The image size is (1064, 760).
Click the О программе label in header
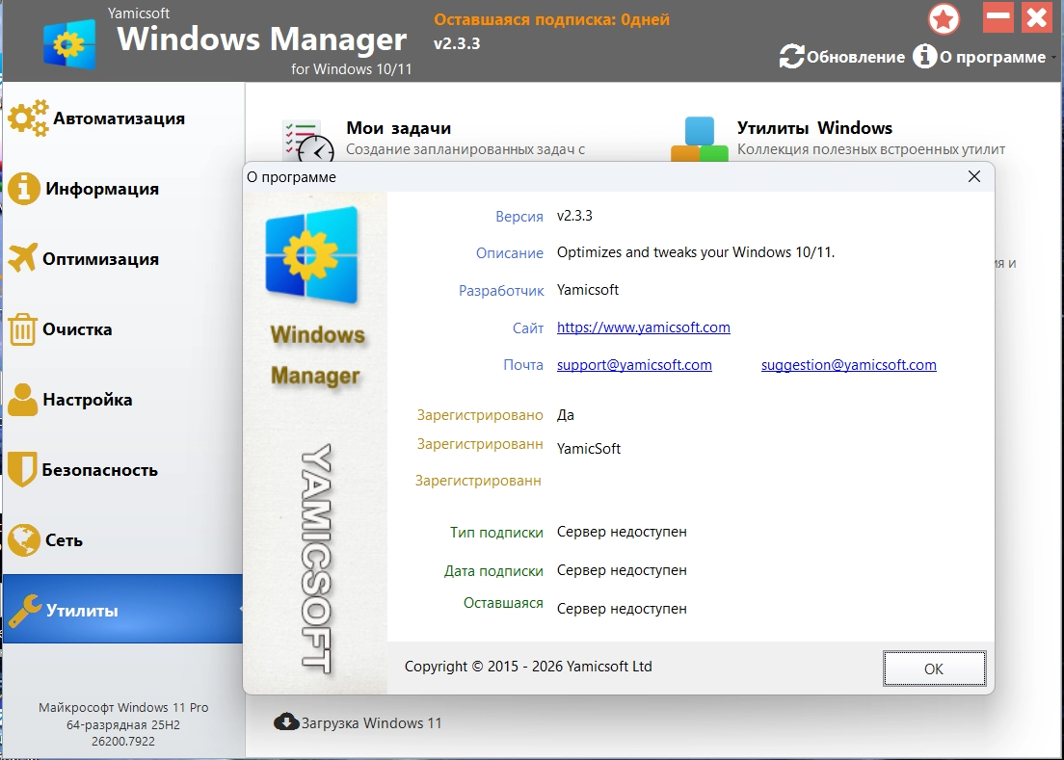[x=993, y=58]
